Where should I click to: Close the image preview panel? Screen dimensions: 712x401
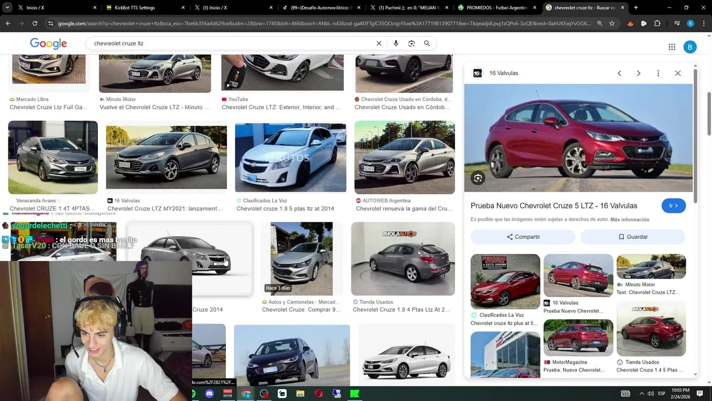click(x=678, y=74)
